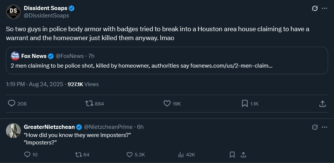
Task: Share GreaterNietzchean's reply
Action: coord(244,154)
